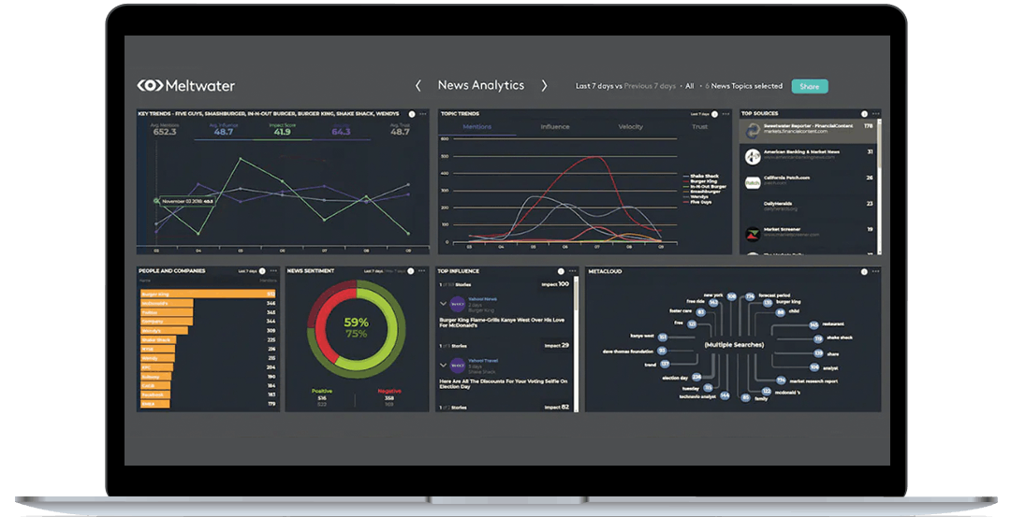Viewport: 1011px width, 517px height.
Task: Open Burger King Flame-Grills Kanye West headline
Action: 502,323
